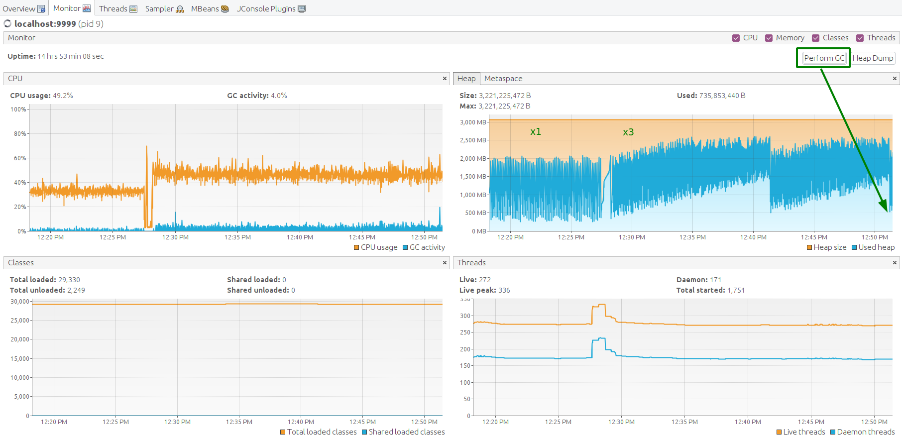Disable the Classes checkbox
Viewport: 902px width, 439px height.
(815, 38)
